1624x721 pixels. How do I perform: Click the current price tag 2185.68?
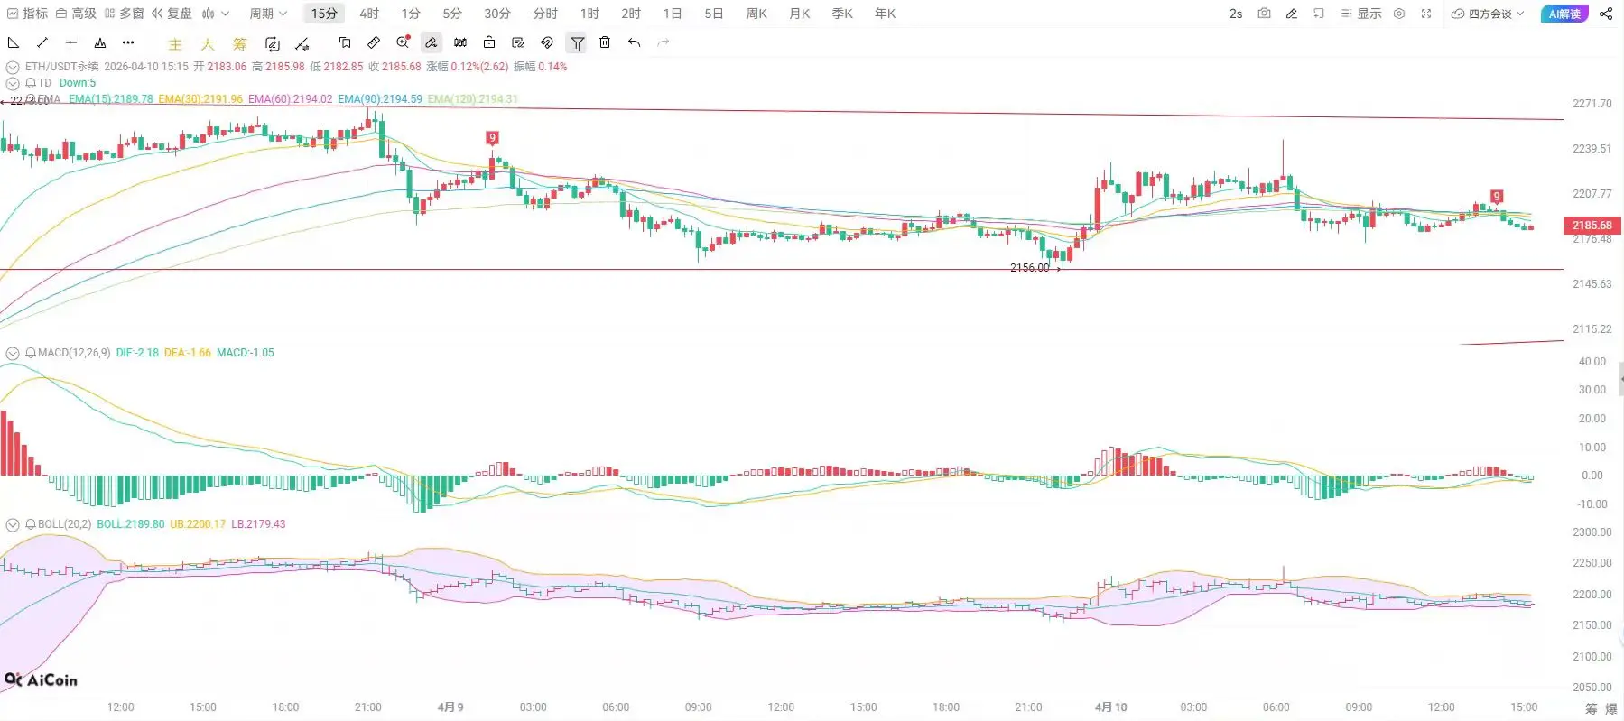point(1592,226)
